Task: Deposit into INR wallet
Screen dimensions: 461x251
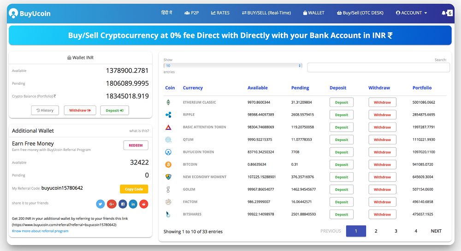Action: 115,111
